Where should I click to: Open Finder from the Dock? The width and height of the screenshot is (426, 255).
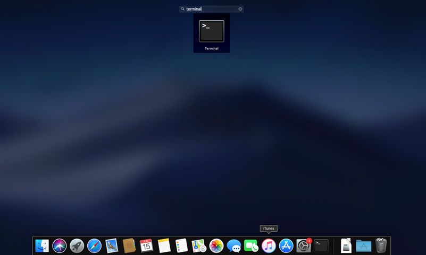coord(42,246)
